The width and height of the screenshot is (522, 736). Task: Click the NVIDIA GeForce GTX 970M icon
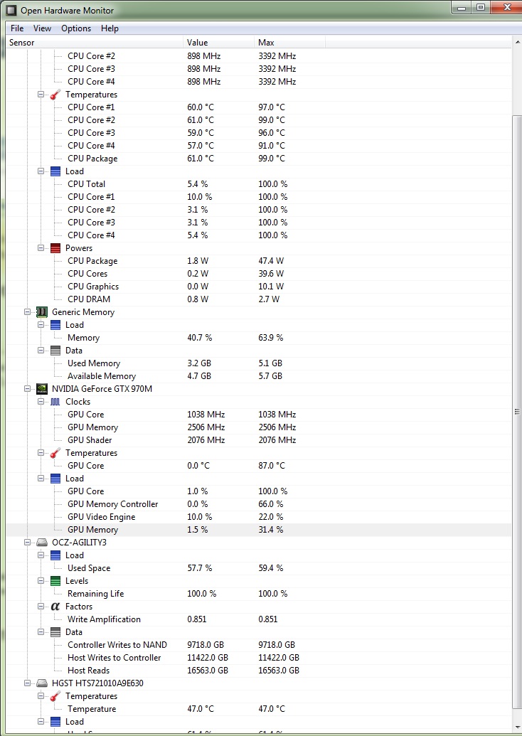(42, 389)
